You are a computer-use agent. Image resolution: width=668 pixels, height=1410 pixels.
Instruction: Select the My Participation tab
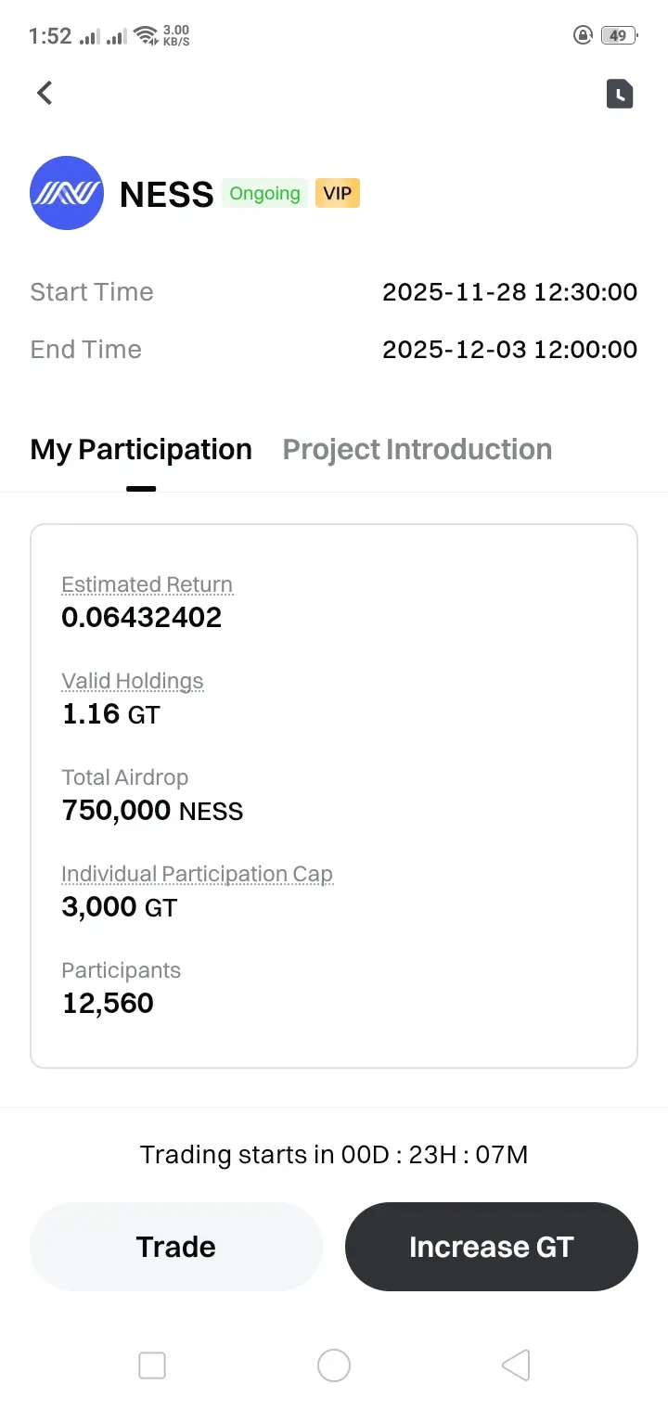click(141, 450)
